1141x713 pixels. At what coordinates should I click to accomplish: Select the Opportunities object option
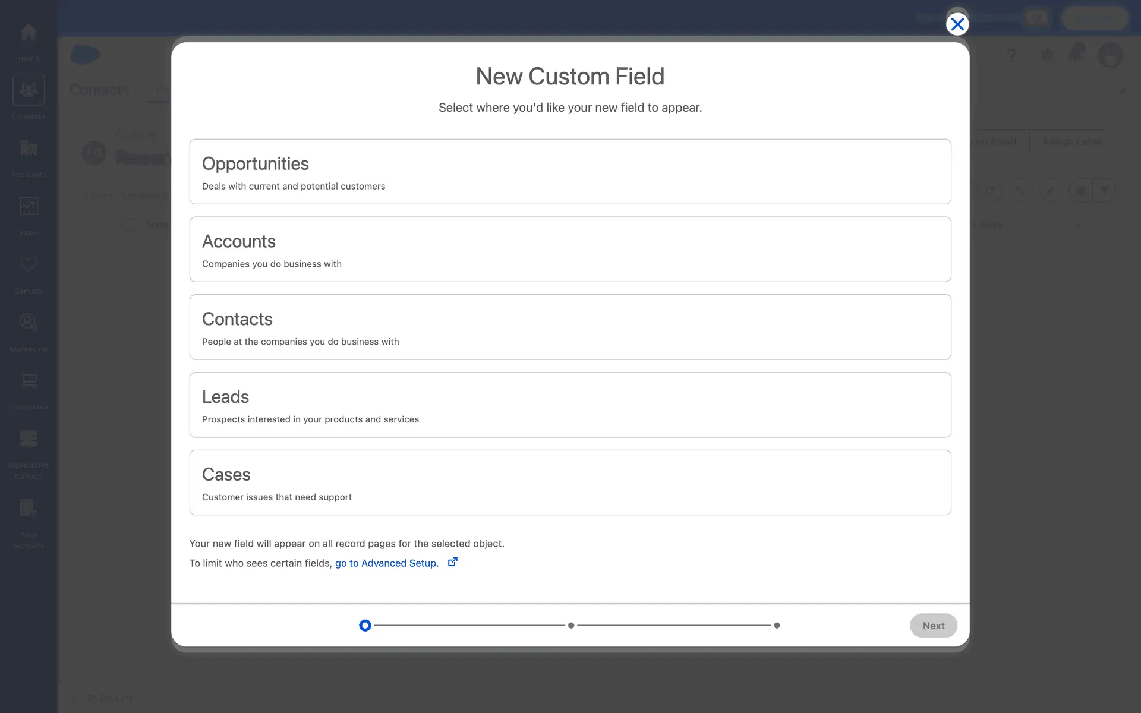(x=570, y=172)
